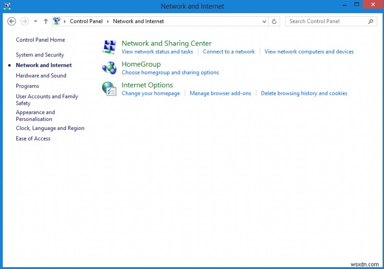
Task: Close the Network and Internet window
Action: [373, 4]
